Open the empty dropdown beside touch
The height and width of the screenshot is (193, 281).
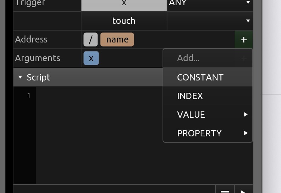click(x=209, y=21)
